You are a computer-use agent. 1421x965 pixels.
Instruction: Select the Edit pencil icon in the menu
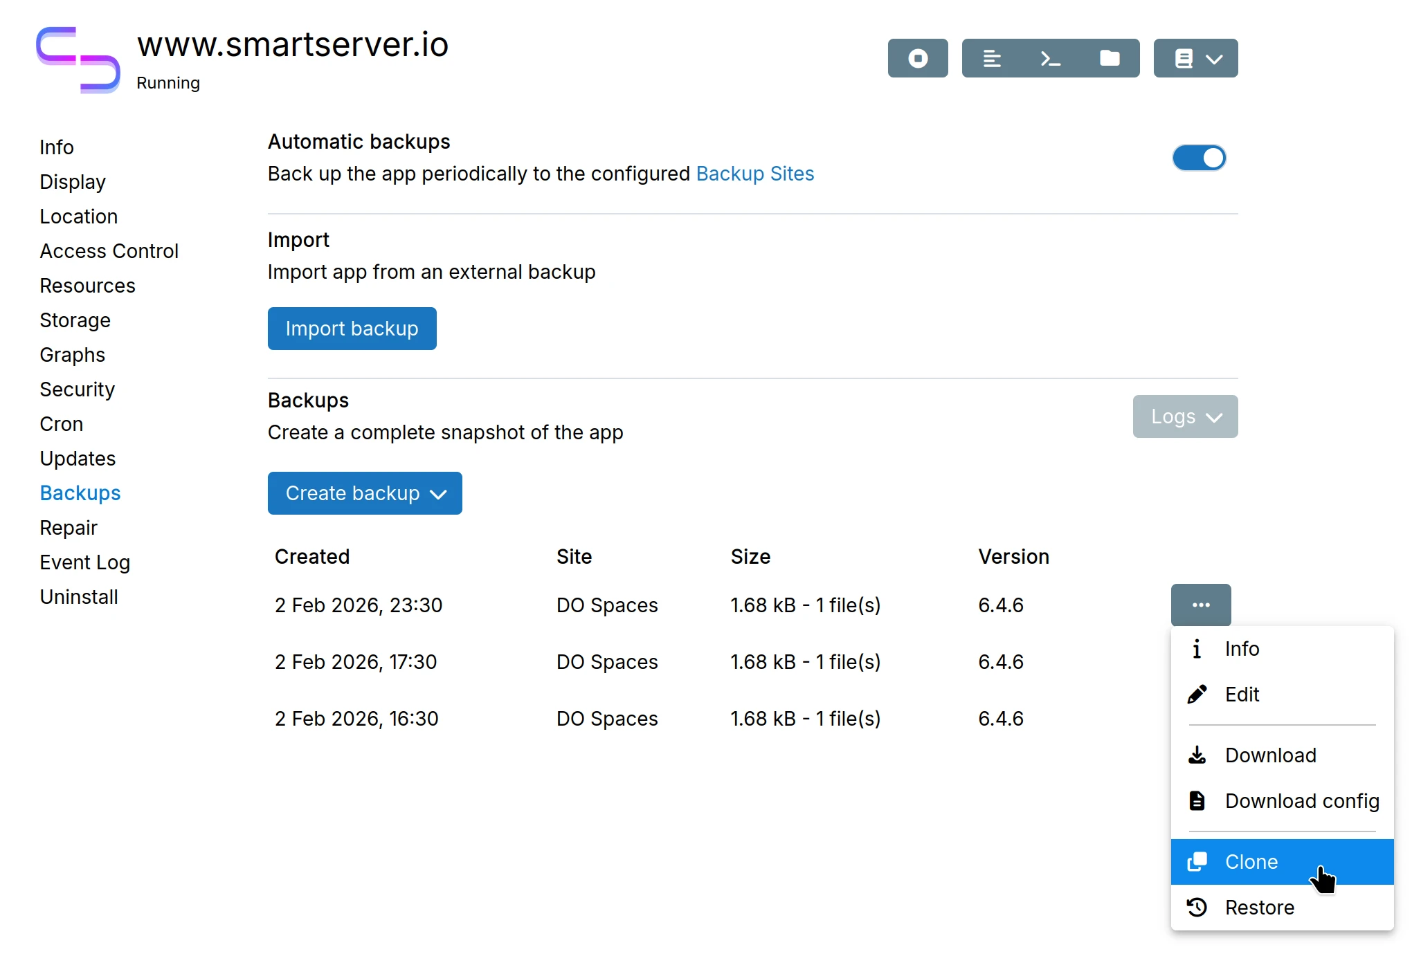pyautogui.click(x=1196, y=694)
